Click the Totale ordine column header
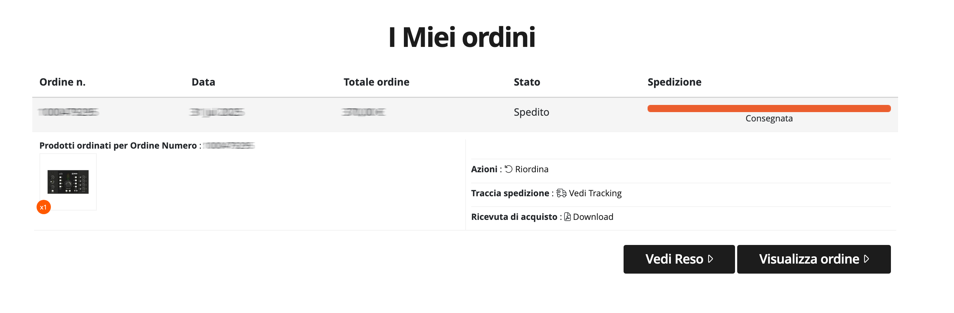The width and height of the screenshot is (954, 313). (376, 82)
